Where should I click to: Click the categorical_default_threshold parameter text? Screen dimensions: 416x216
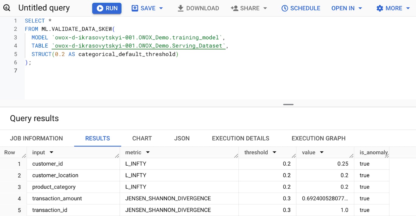tap(127, 54)
